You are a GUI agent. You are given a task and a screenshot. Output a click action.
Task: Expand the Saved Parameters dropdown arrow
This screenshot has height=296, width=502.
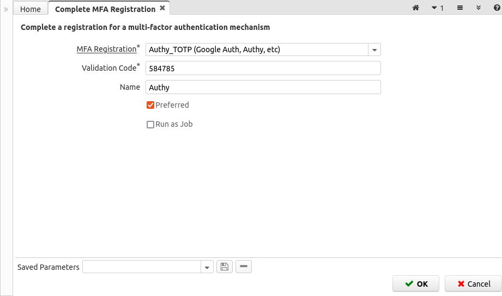click(207, 267)
